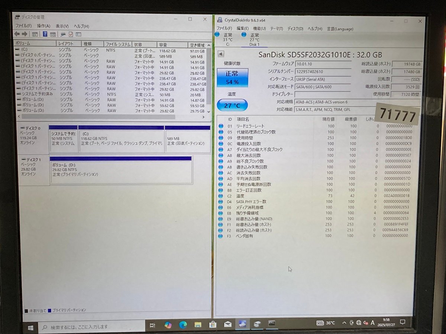
Task: Open Task View from the taskbar
Action: [x=152, y=325]
